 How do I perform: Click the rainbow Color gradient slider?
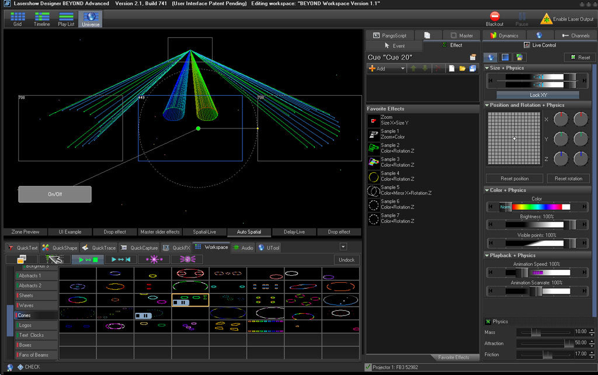(536, 206)
